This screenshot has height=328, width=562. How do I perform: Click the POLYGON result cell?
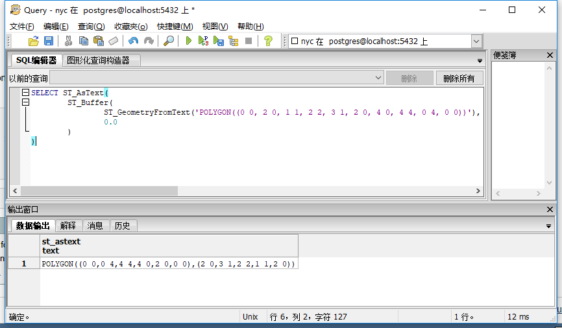coord(169,264)
